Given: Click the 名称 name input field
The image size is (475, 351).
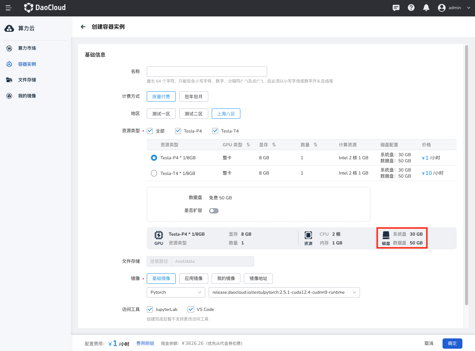Looking at the screenshot, I should click(x=207, y=71).
